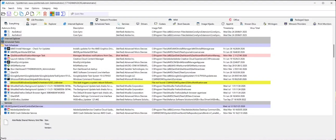Sort by the Timestamp column header

click(228, 28)
